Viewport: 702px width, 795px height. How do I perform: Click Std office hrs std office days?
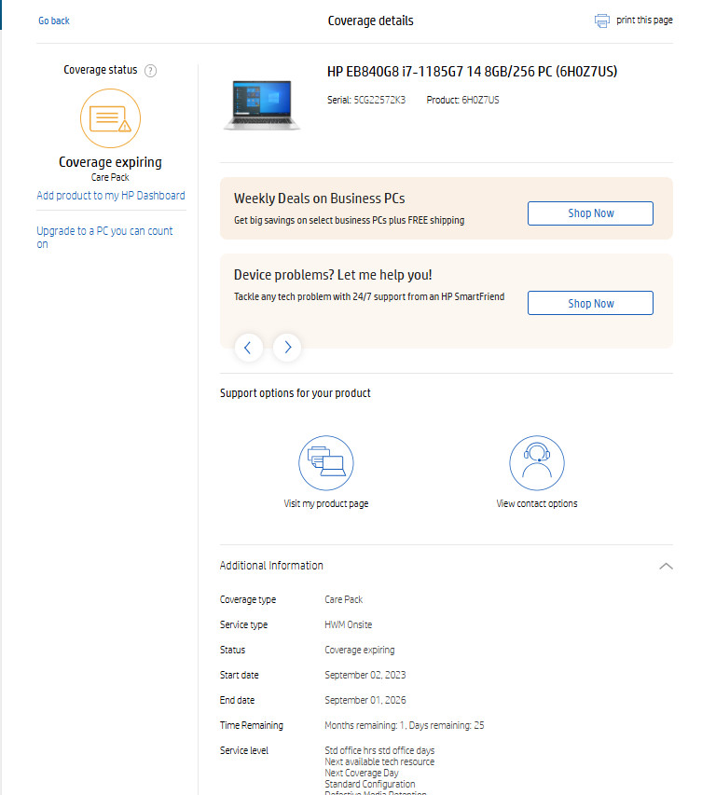point(379,750)
